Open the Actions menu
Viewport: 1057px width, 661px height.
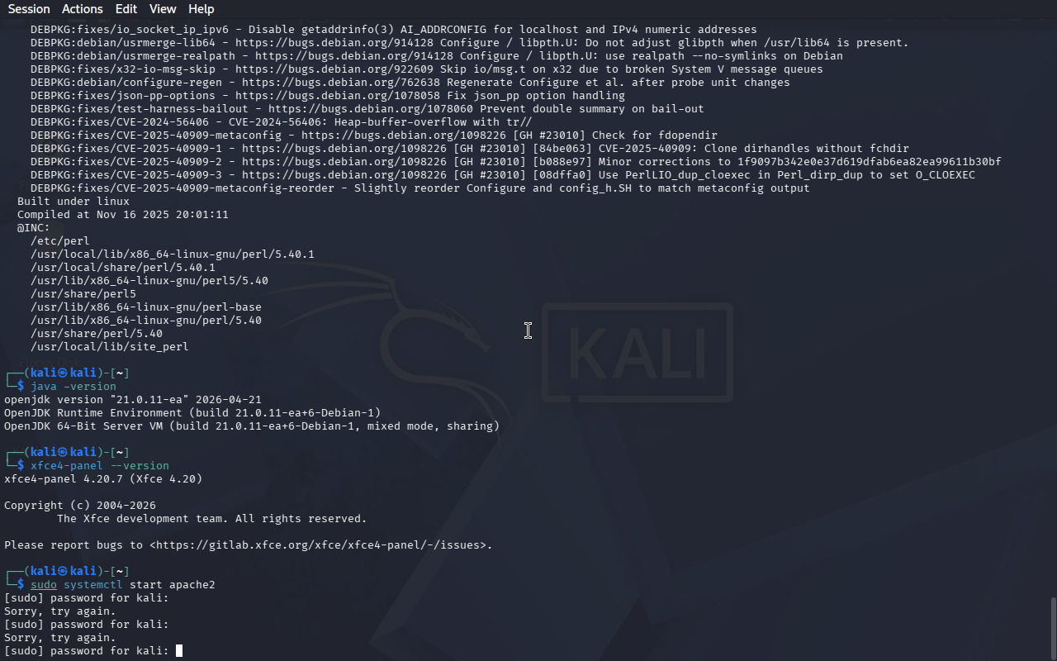pyautogui.click(x=83, y=9)
